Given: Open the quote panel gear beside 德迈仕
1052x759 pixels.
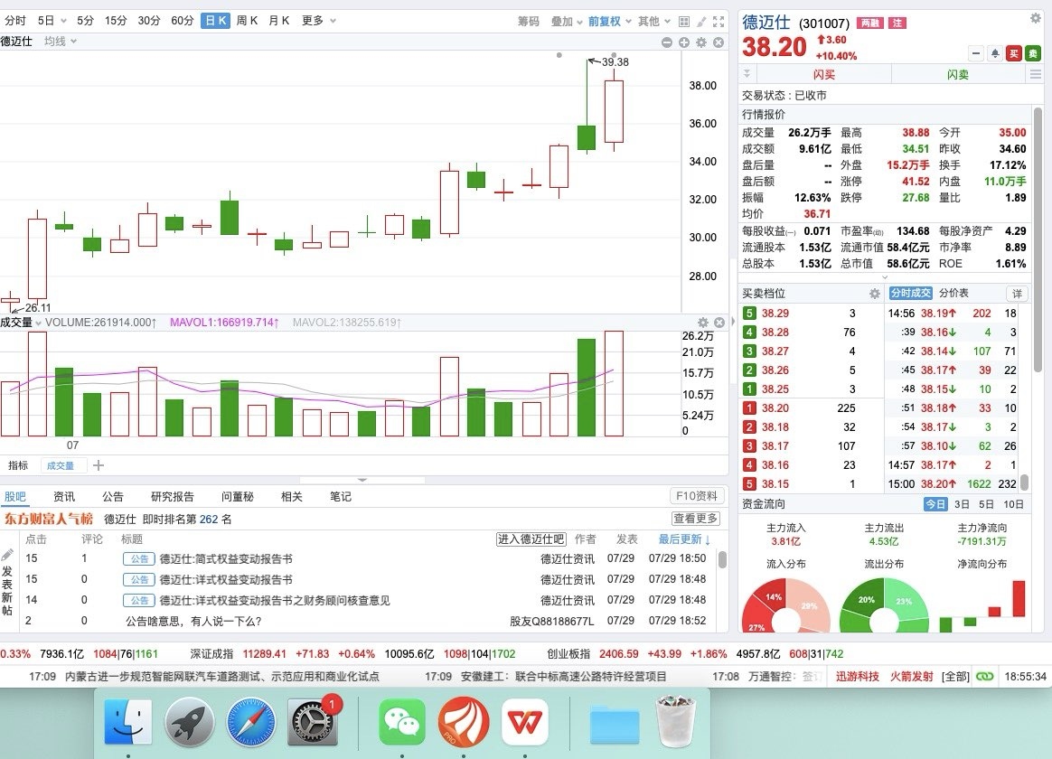Looking at the screenshot, I should coord(1036,18).
